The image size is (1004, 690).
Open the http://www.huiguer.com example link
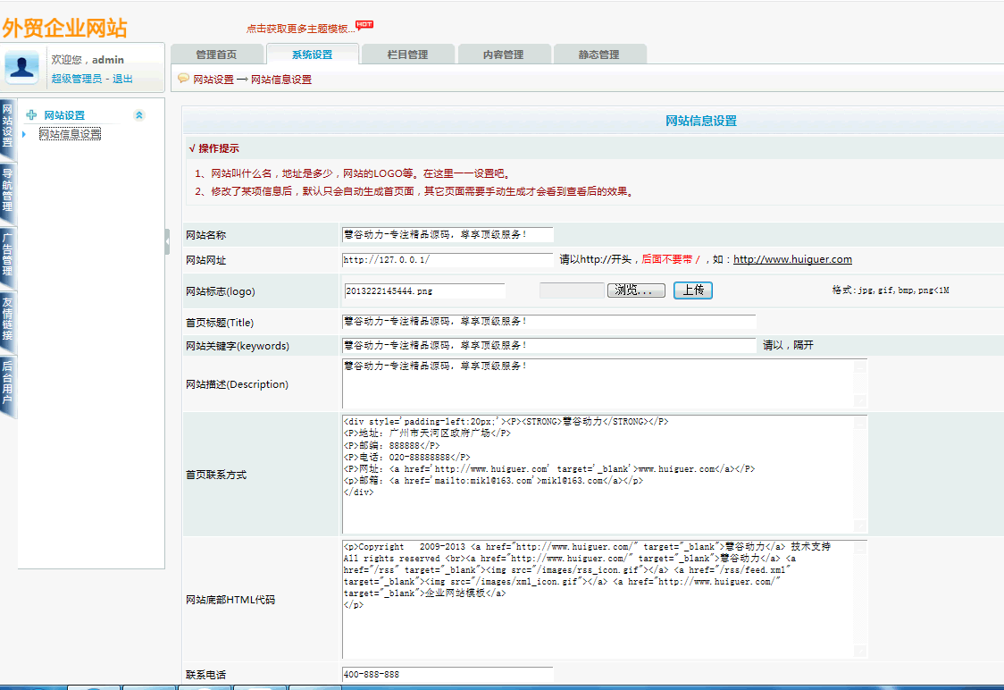coord(792,260)
